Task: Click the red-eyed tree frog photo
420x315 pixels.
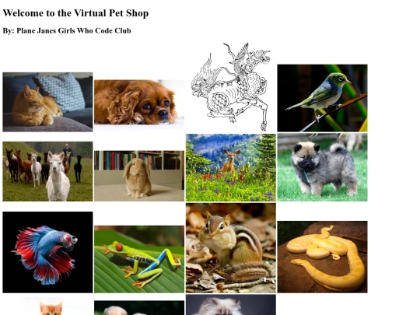Action: (139, 259)
